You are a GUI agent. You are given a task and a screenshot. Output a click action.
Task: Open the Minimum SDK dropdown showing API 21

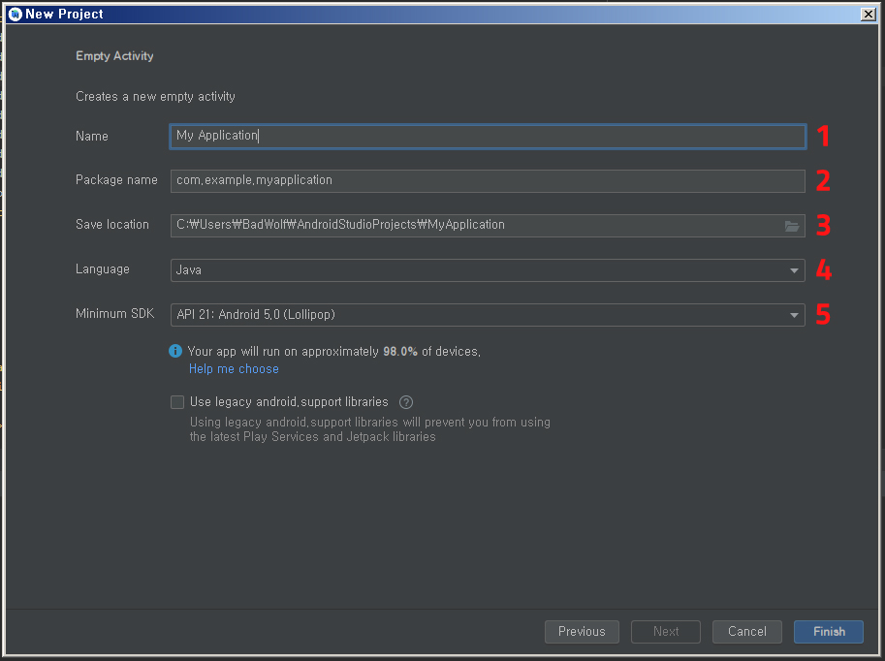coord(488,315)
